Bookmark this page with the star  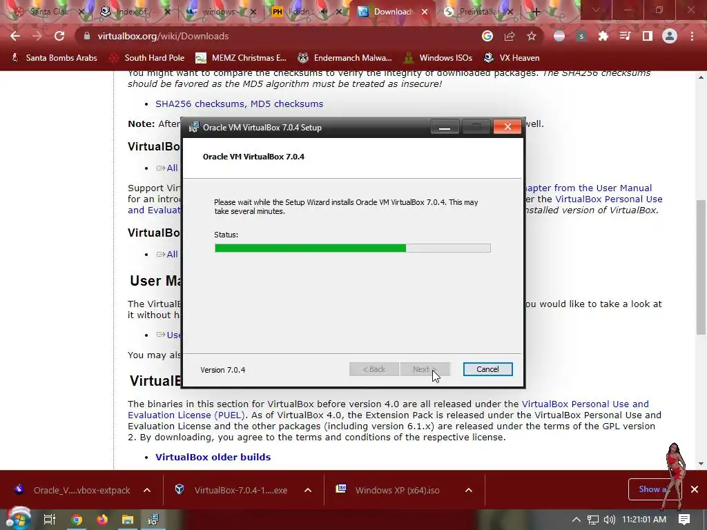pyautogui.click(x=532, y=36)
